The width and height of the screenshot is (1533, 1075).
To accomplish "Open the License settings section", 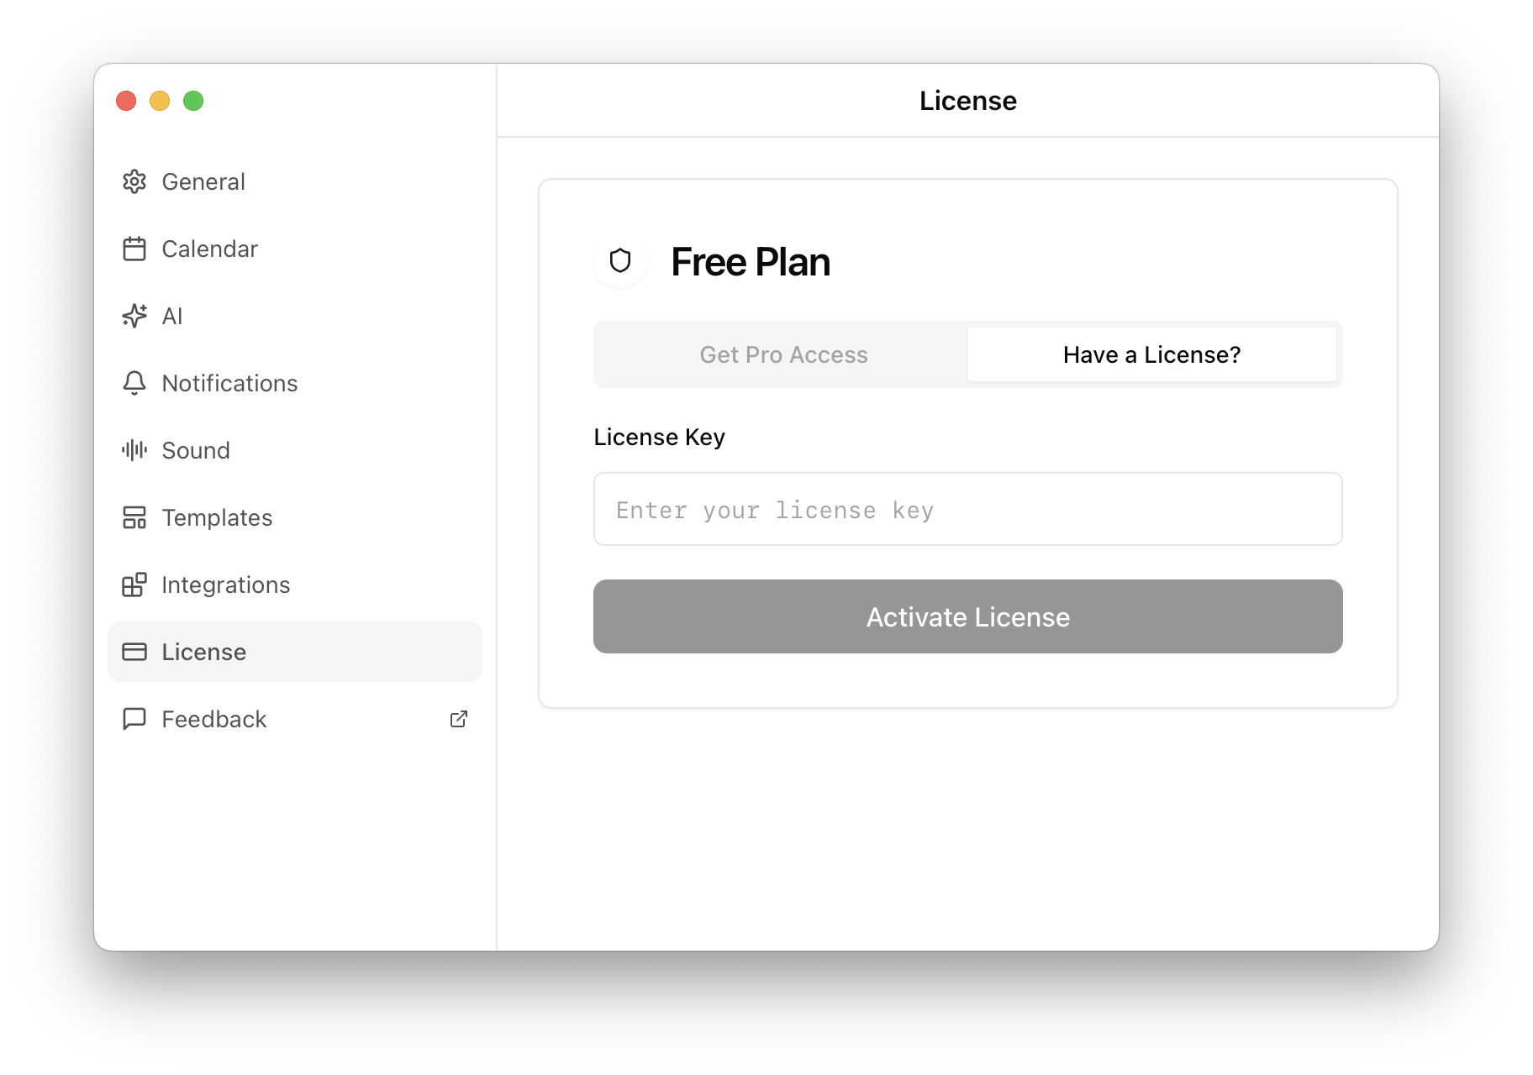I will click(x=203, y=652).
